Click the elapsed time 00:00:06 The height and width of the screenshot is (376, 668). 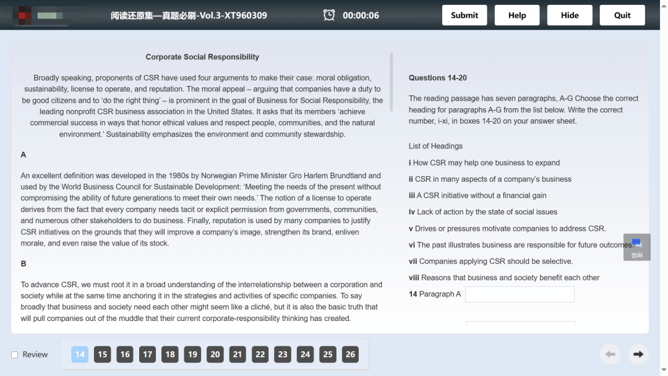pos(361,15)
